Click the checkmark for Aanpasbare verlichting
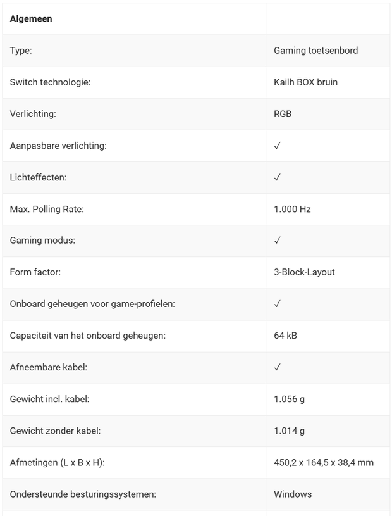 278,146
